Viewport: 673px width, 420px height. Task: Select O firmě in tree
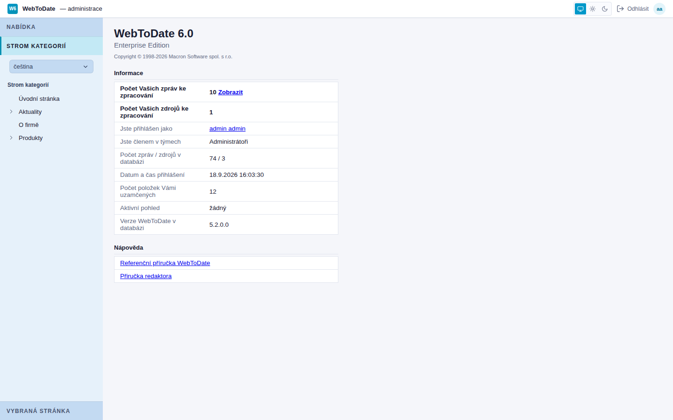(x=29, y=125)
